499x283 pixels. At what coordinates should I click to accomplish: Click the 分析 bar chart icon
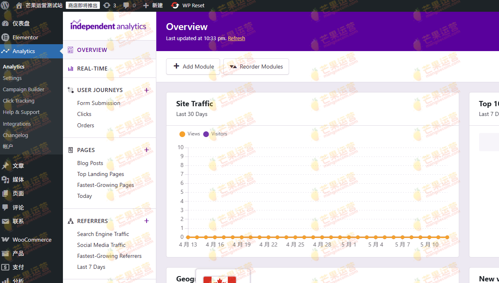tap(5, 280)
